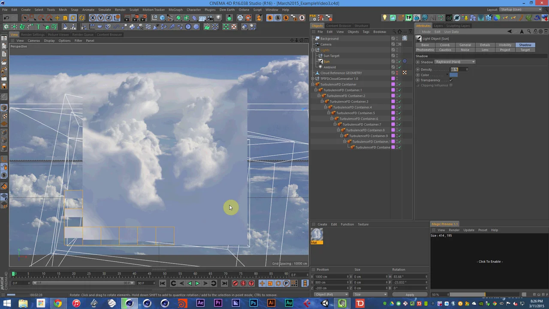
Task: Toggle the Y axis lock
Action: (101, 18)
